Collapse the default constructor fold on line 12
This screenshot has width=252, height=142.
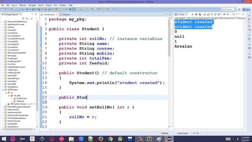click(x=48, y=73)
